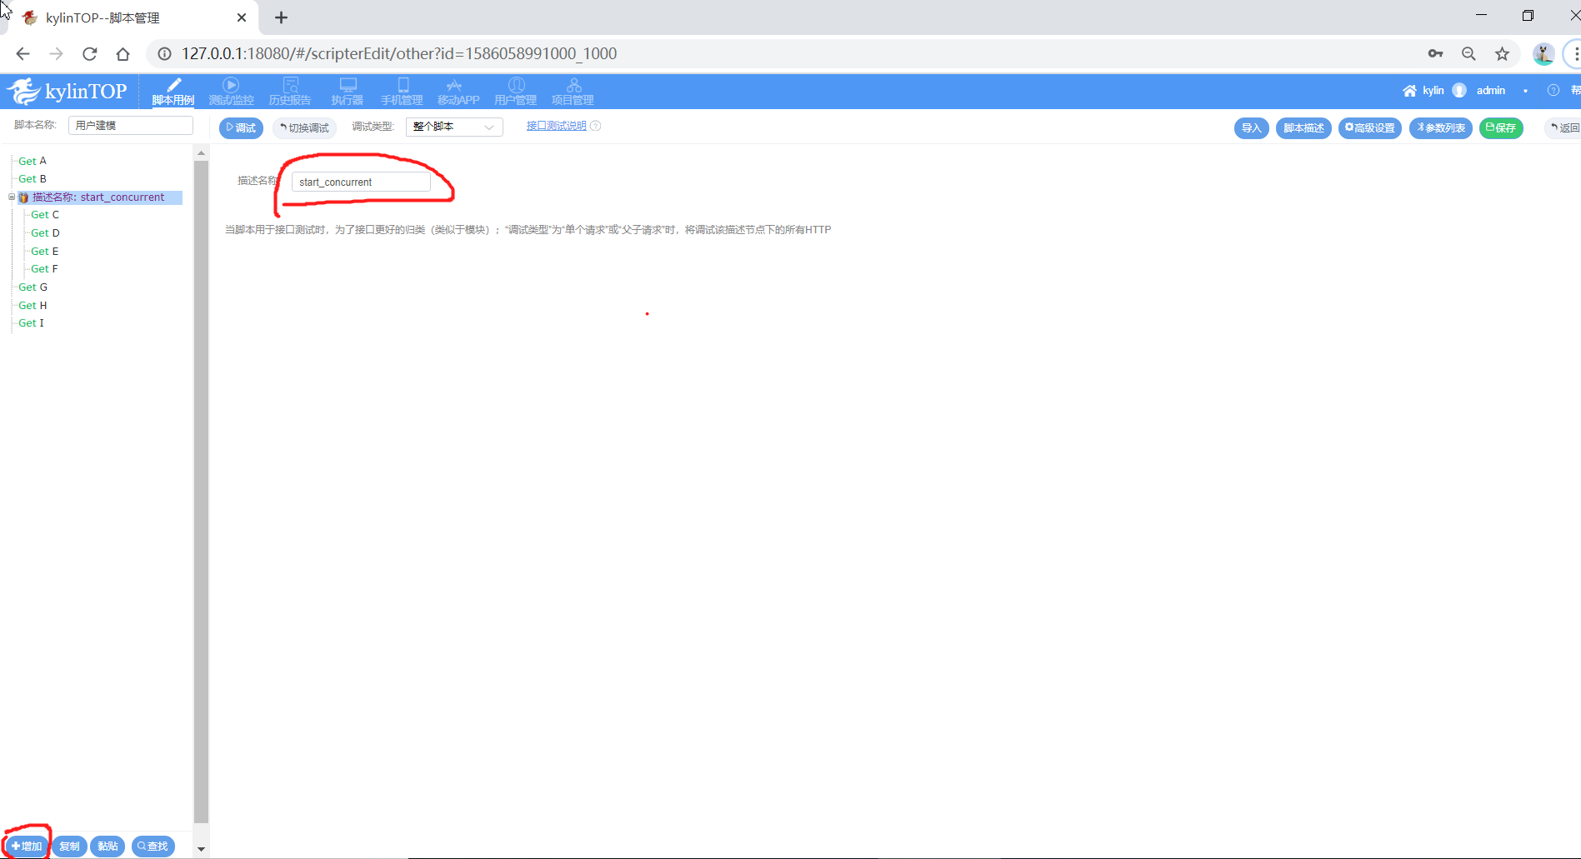Select Get A in the tree
Image resolution: width=1581 pixels, height=859 pixels.
click(x=33, y=161)
